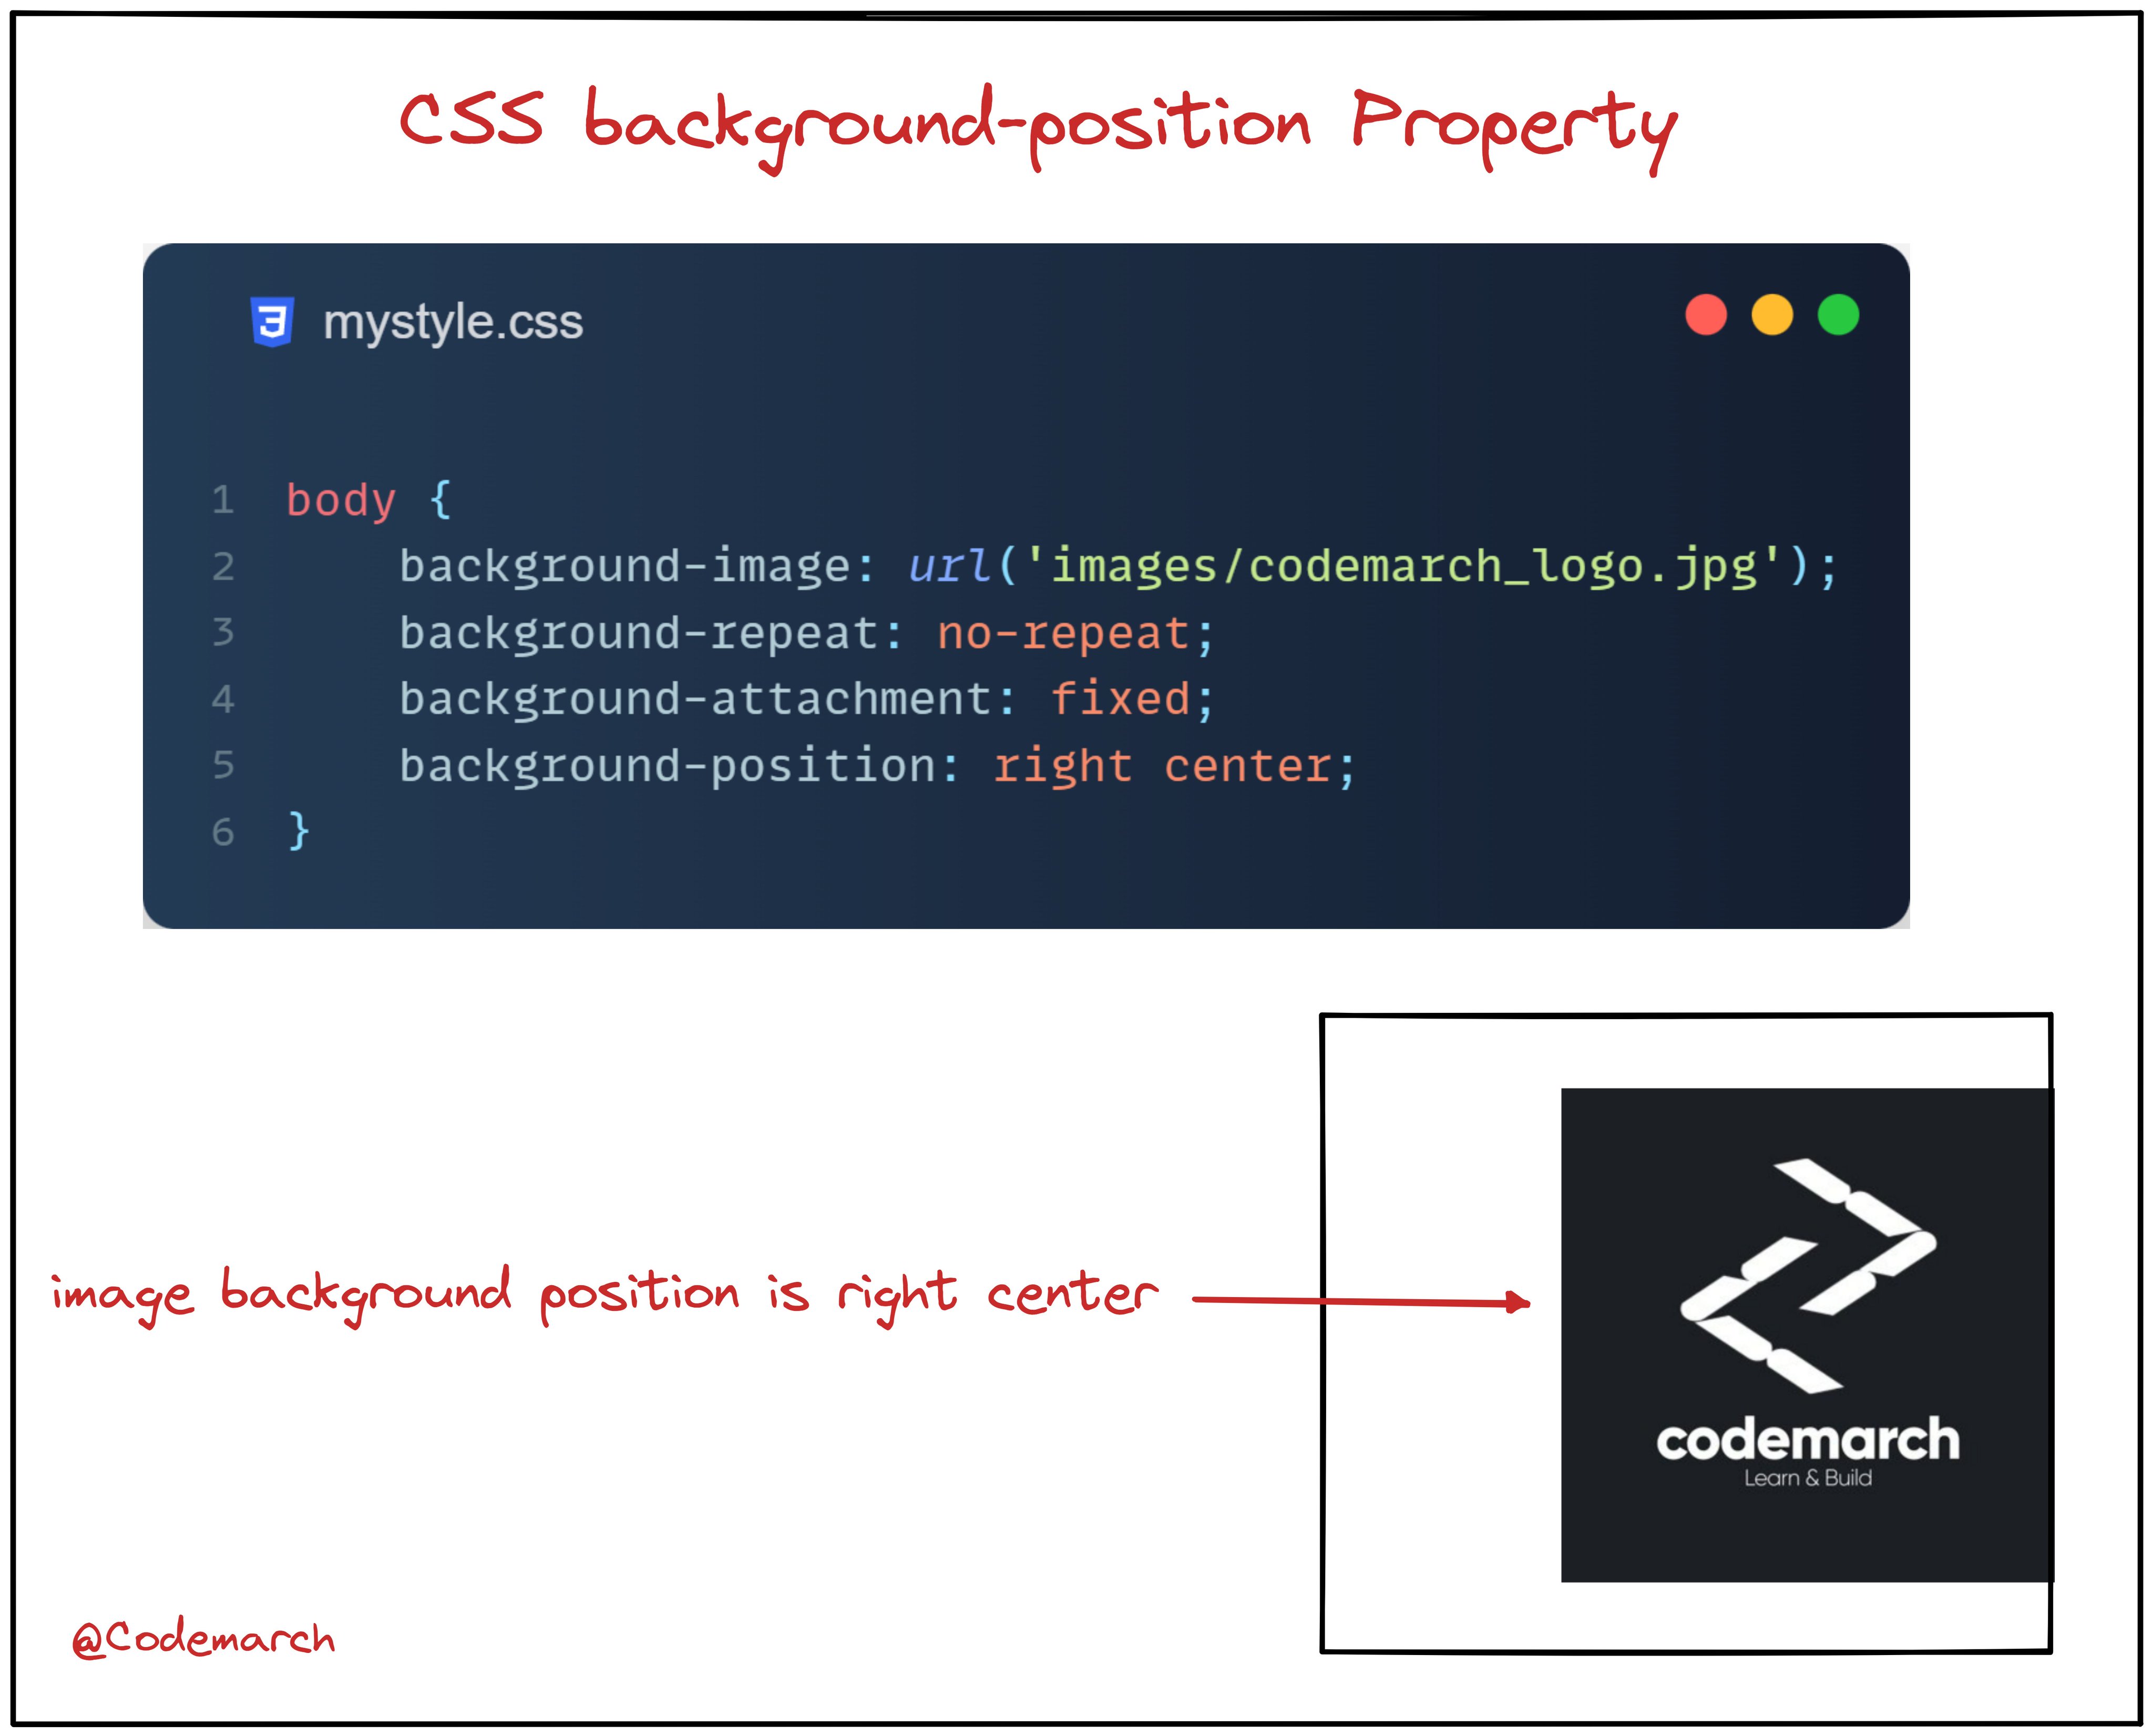Click the CSS3 file icon
2153x1736 pixels.
tap(272, 321)
